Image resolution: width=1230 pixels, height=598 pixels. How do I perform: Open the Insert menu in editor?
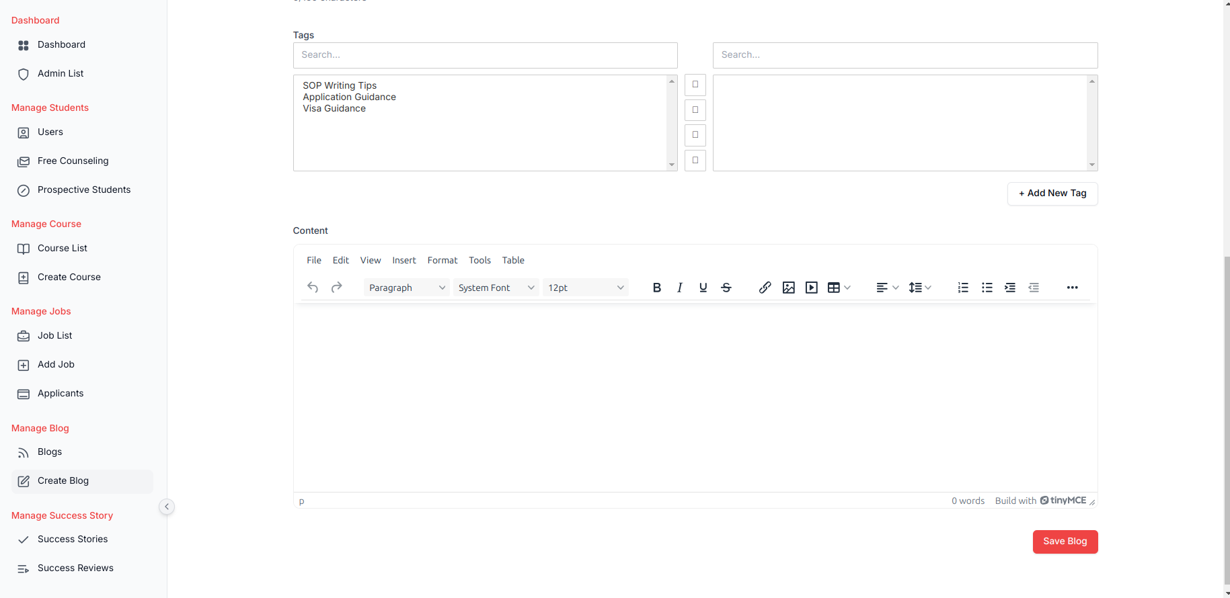pos(404,260)
